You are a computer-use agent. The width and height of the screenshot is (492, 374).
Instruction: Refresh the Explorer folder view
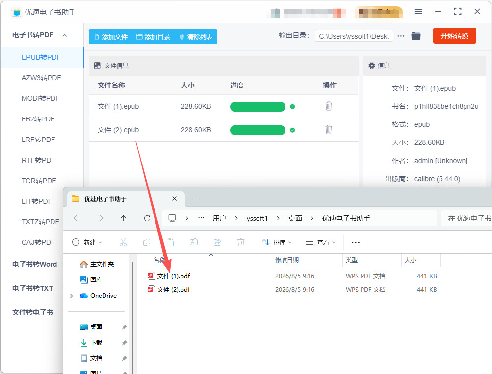click(147, 218)
